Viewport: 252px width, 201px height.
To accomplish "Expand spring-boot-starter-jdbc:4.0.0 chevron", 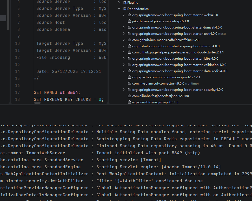I will [124, 59].
